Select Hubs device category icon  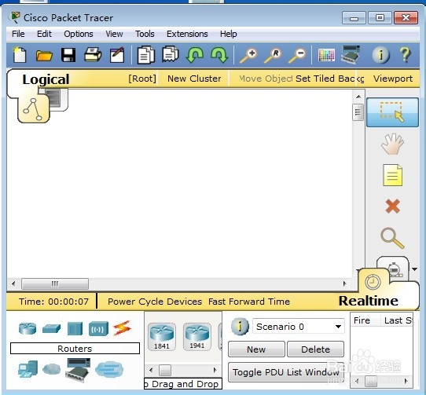click(x=75, y=328)
